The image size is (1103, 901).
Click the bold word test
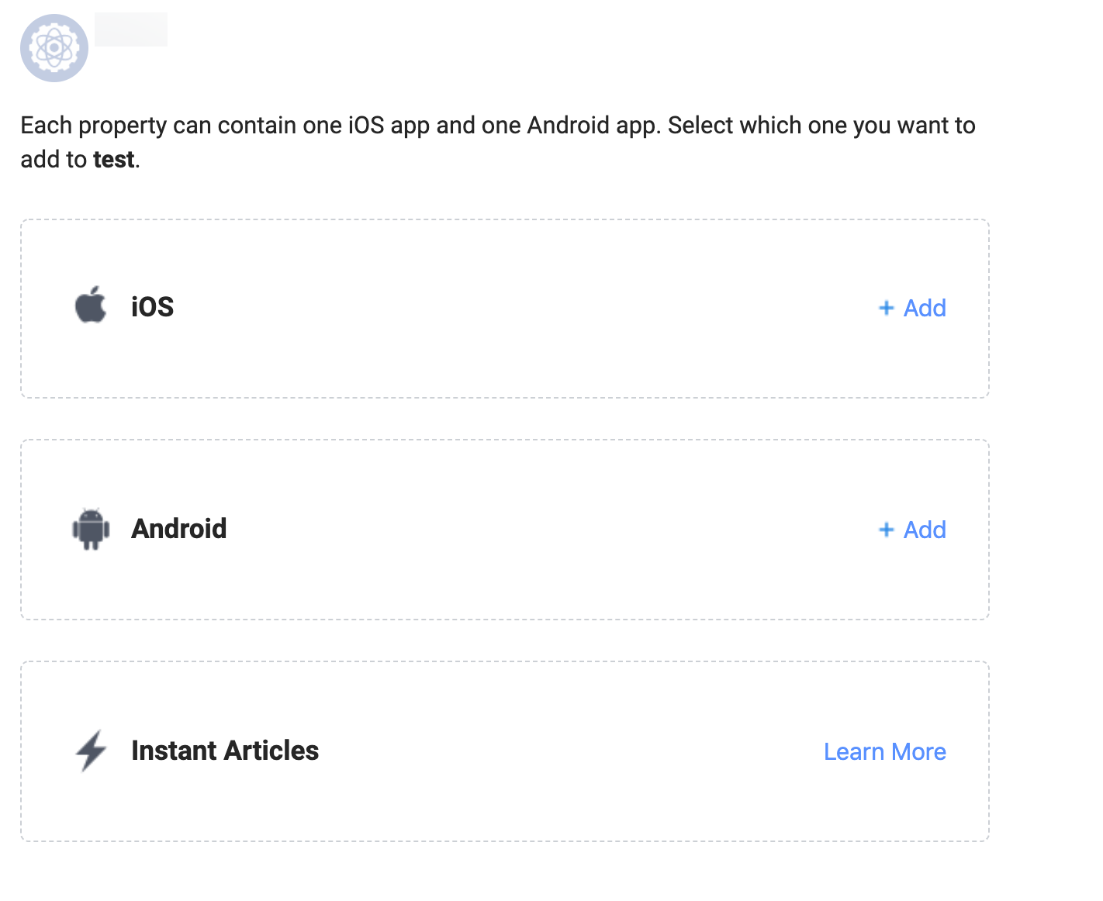[114, 160]
